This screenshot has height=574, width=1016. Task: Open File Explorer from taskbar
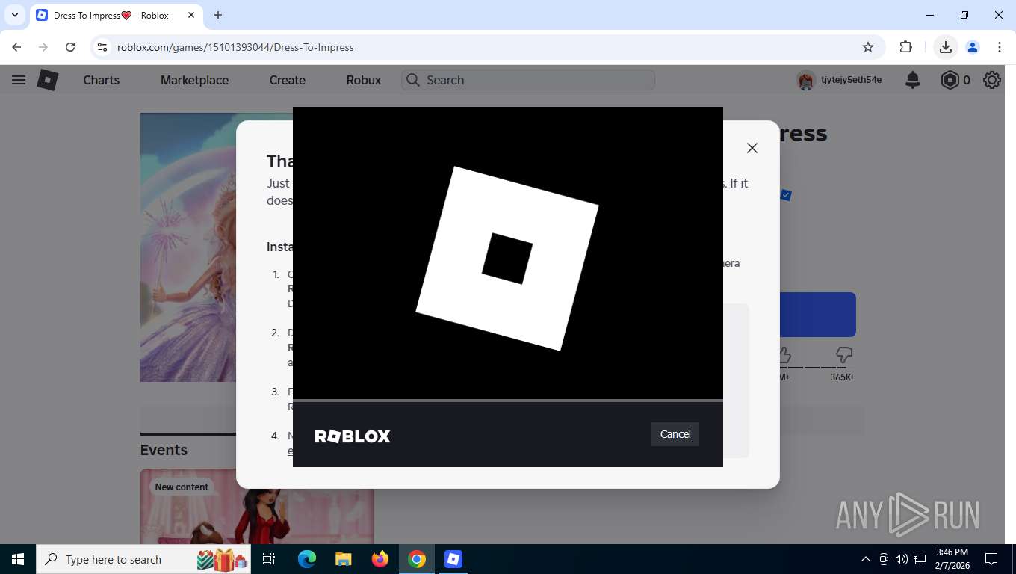point(344,559)
